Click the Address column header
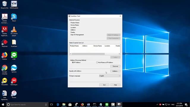The height and width of the screenshot is (107, 190). [x=85, y=46]
